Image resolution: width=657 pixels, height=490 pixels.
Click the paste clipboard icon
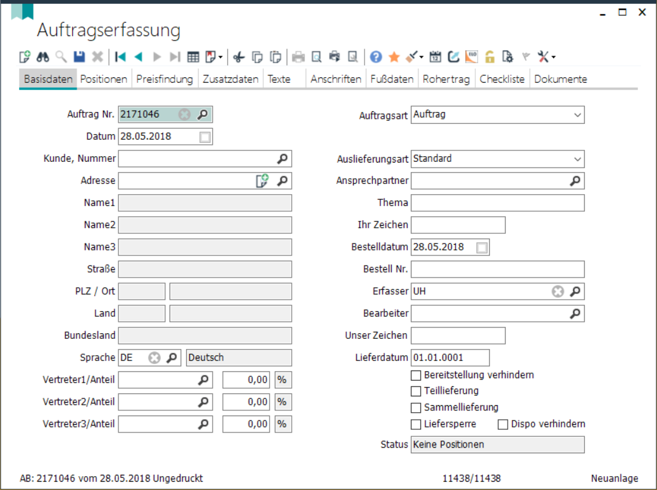(x=275, y=56)
